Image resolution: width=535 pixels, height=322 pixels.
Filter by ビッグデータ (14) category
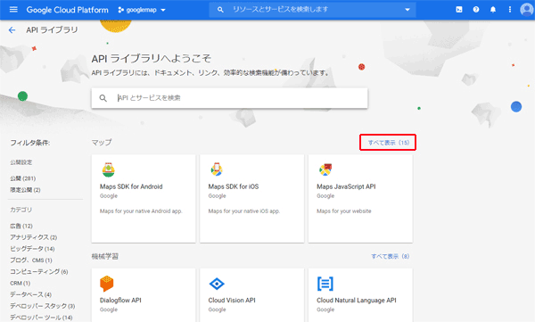(x=32, y=249)
